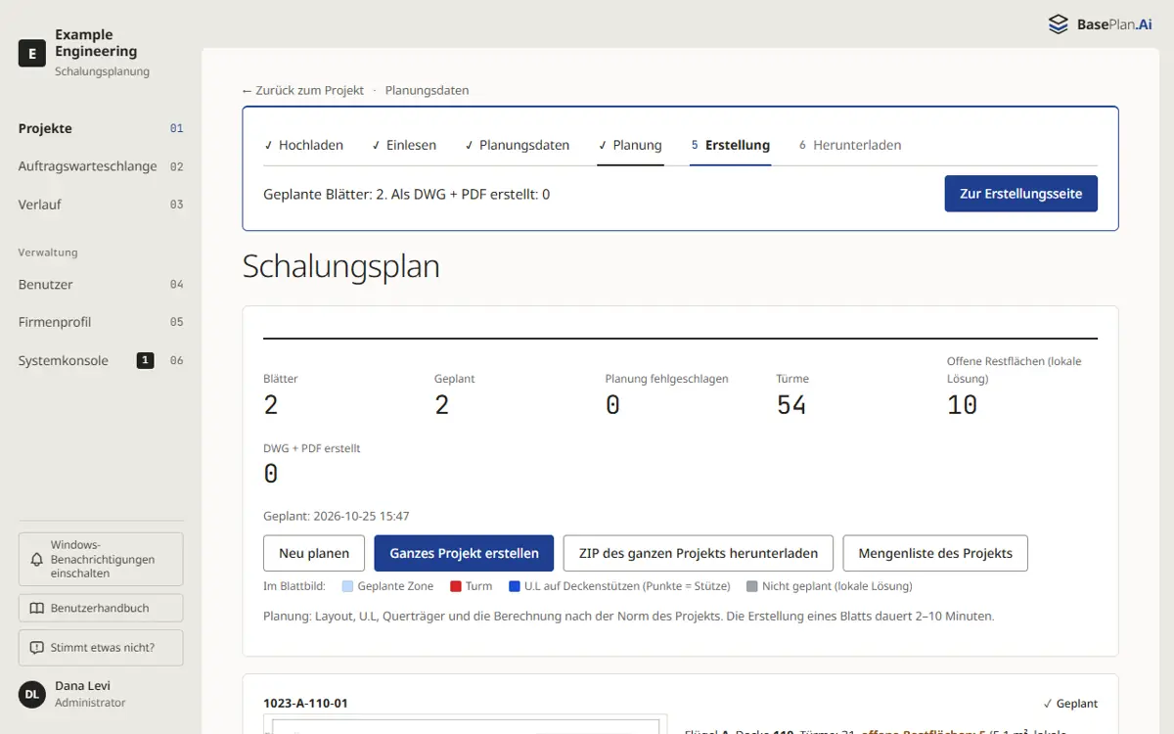The height and width of the screenshot is (734, 1174).
Task: Open the Benutzerhandbuch book icon
Action: [x=37, y=608]
